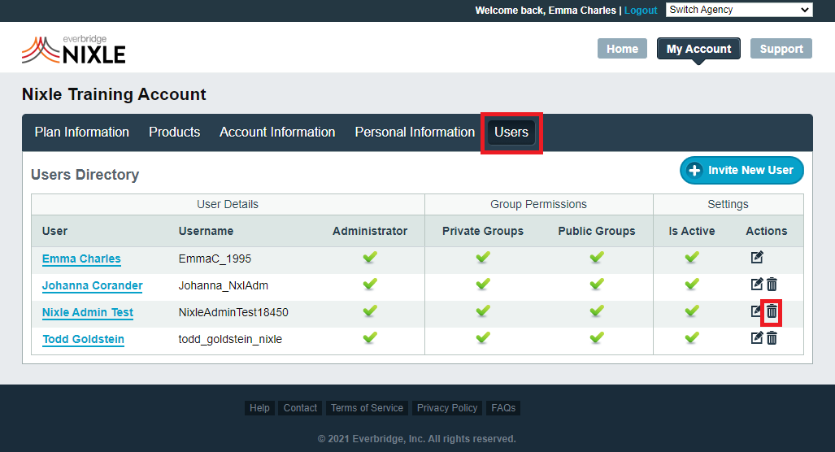Open Todd Goldstein user profile link
Viewport: 835px width, 452px height.
tap(84, 339)
